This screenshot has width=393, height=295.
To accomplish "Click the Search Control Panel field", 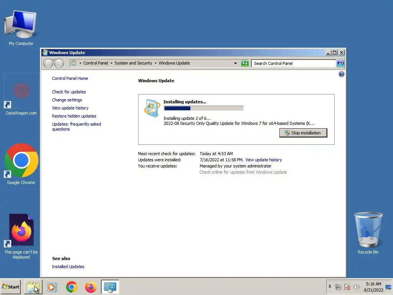I will (x=294, y=63).
